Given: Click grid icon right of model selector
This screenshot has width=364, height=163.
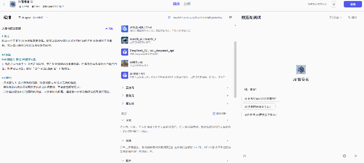Looking at the screenshot, I should (x=230, y=18).
